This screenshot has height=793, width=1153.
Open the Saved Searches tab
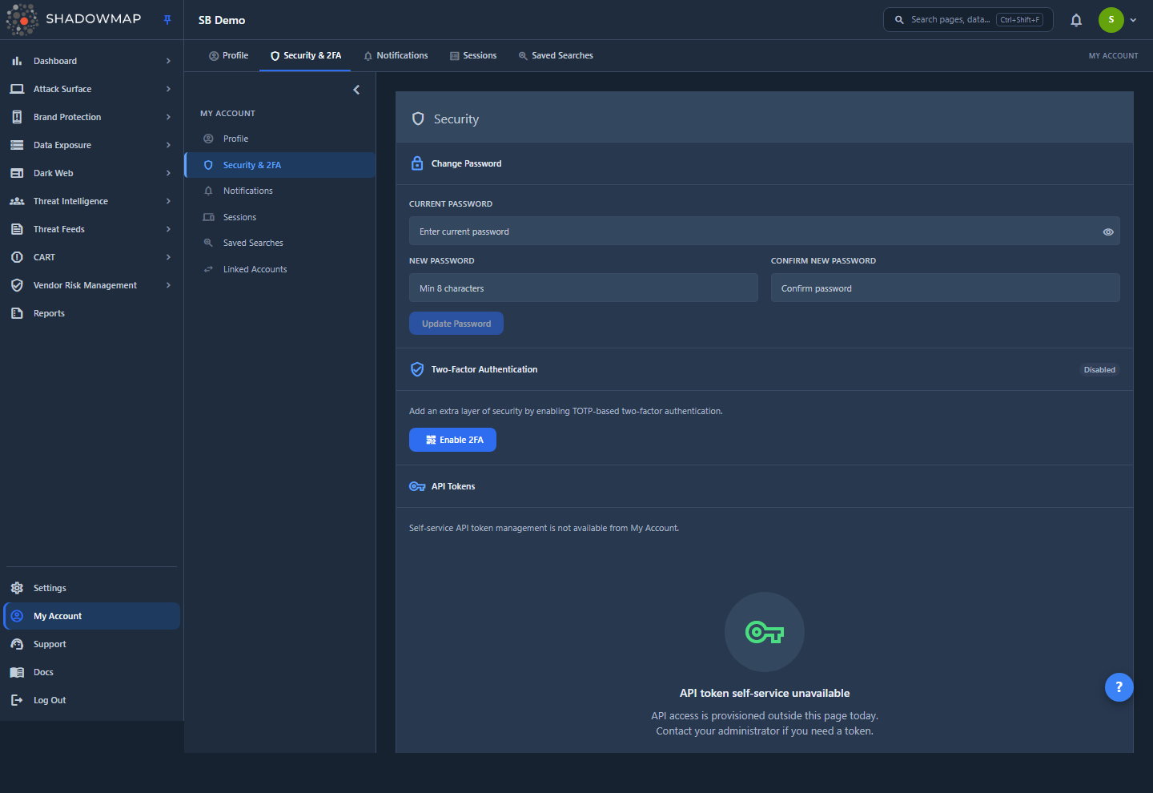click(556, 55)
